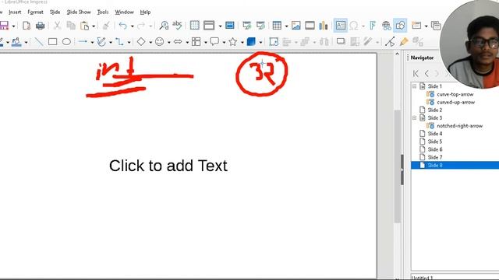
Task: Click the Duplicate Slide icon
Action: coord(436,26)
